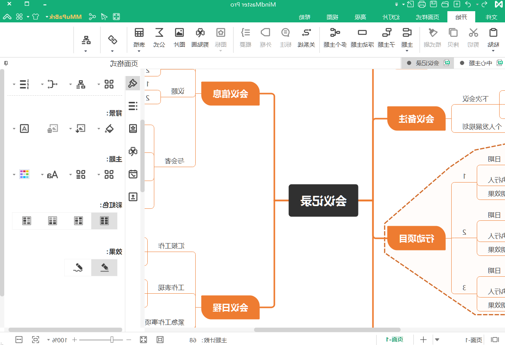This screenshot has height=345, width=505.
Task: Open the Clipart clover icon in side panel strip
Action: point(133,151)
